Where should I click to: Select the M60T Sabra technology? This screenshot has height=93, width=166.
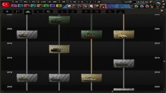59,49
